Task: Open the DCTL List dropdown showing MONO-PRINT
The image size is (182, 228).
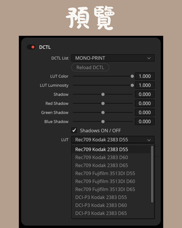Action: click(x=113, y=58)
